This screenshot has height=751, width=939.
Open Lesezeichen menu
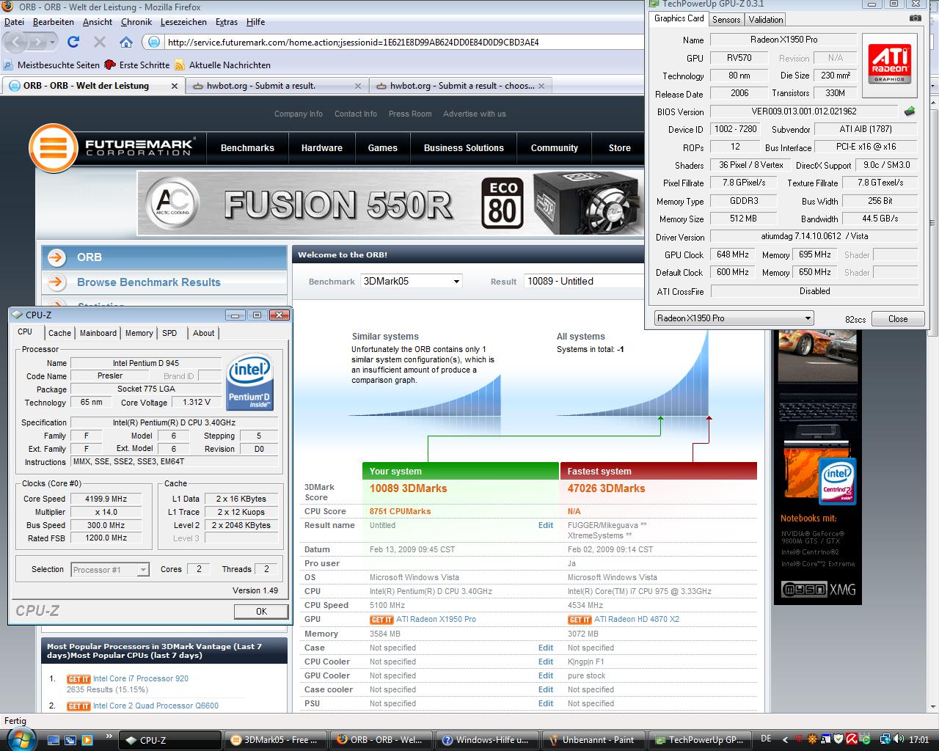coord(183,22)
